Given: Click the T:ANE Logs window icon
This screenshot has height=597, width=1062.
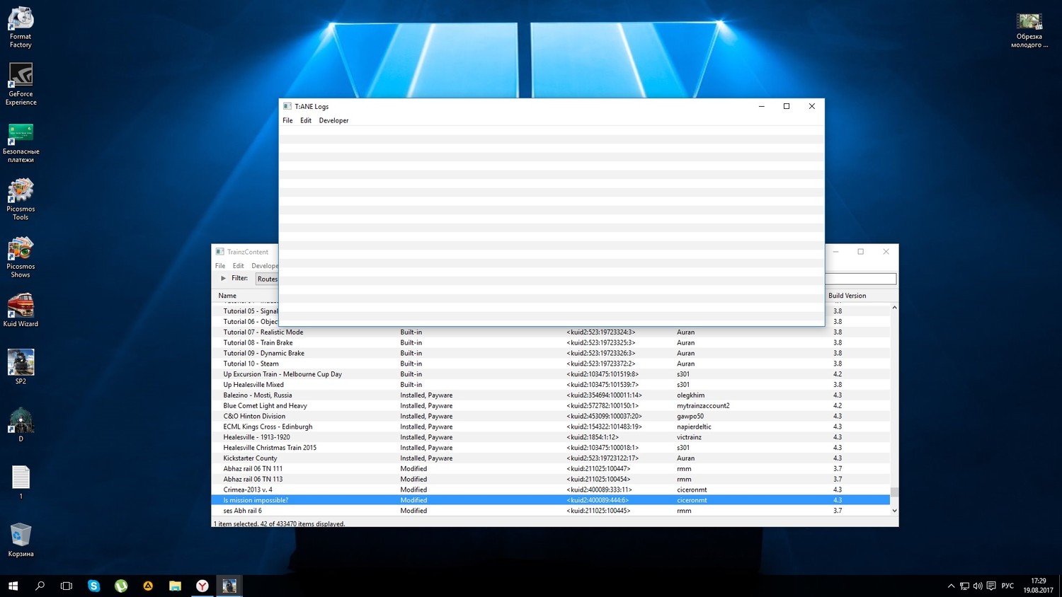Looking at the screenshot, I should 287,106.
